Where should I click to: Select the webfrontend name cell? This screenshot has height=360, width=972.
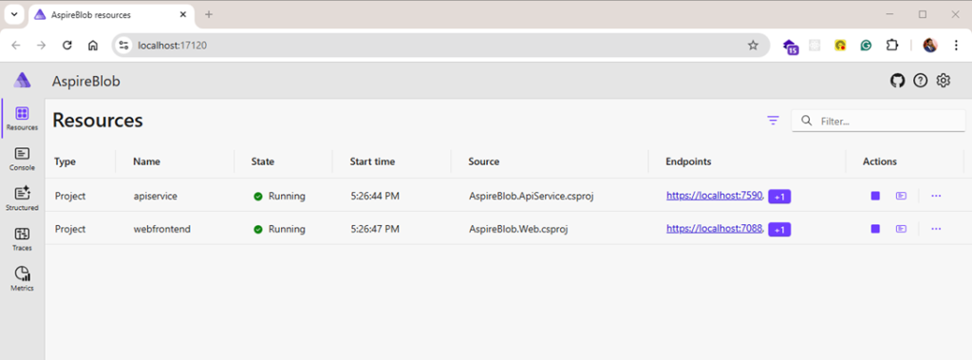[161, 228]
